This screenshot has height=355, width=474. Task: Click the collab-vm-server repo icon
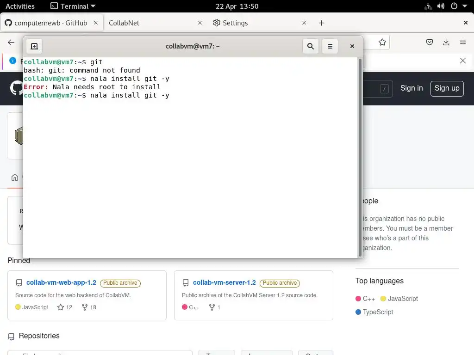186,283
